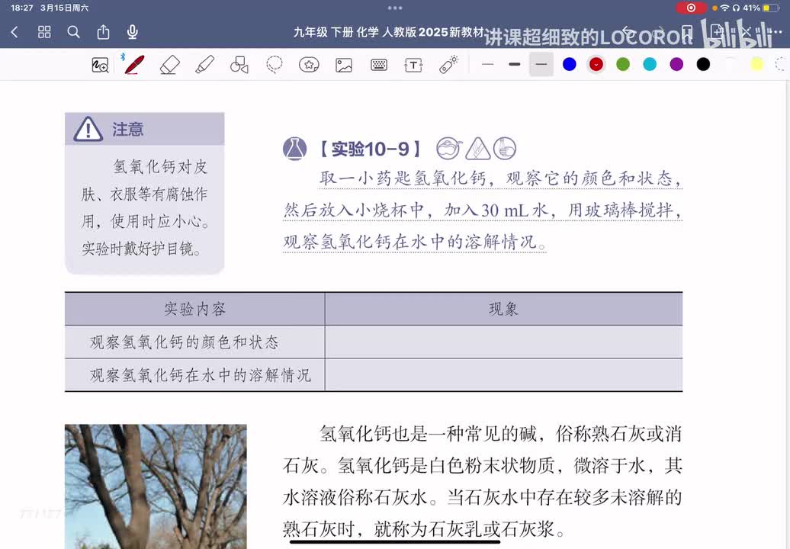Open the selected red color dropdown
790x549 pixels.
tap(596, 65)
